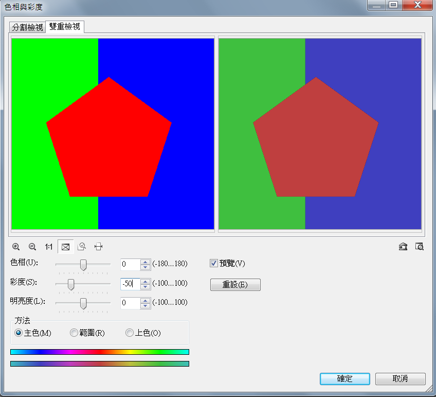This screenshot has width=436, height=397.
Task: Select the zoom to region icon
Action: tap(82, 246)
